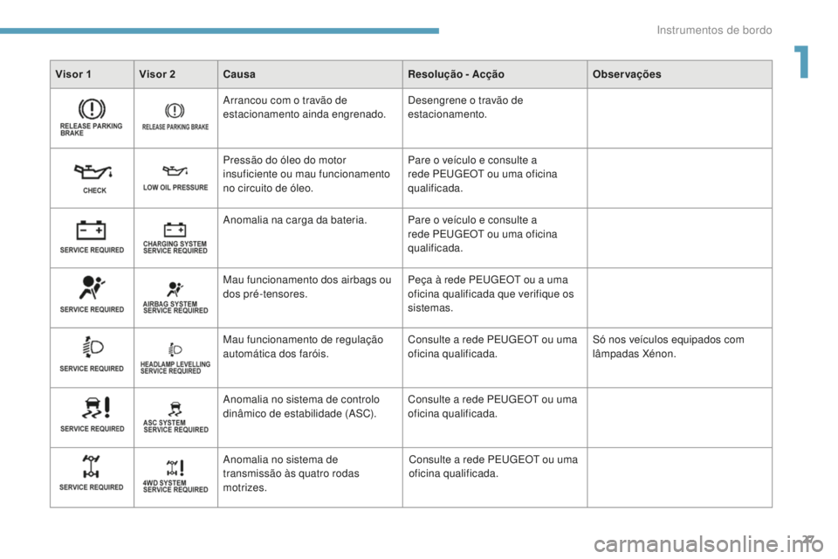Viewport: 838px width, 559px height.
Task: Select the four-wheel drive icon in Visor 1
Action: click(x=91, y=466)
